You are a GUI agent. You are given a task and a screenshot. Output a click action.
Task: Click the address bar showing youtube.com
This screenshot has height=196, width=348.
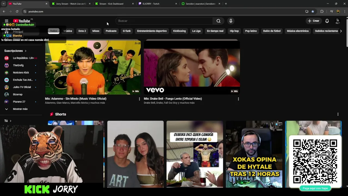pyautogui.click(x=163, y=11)
